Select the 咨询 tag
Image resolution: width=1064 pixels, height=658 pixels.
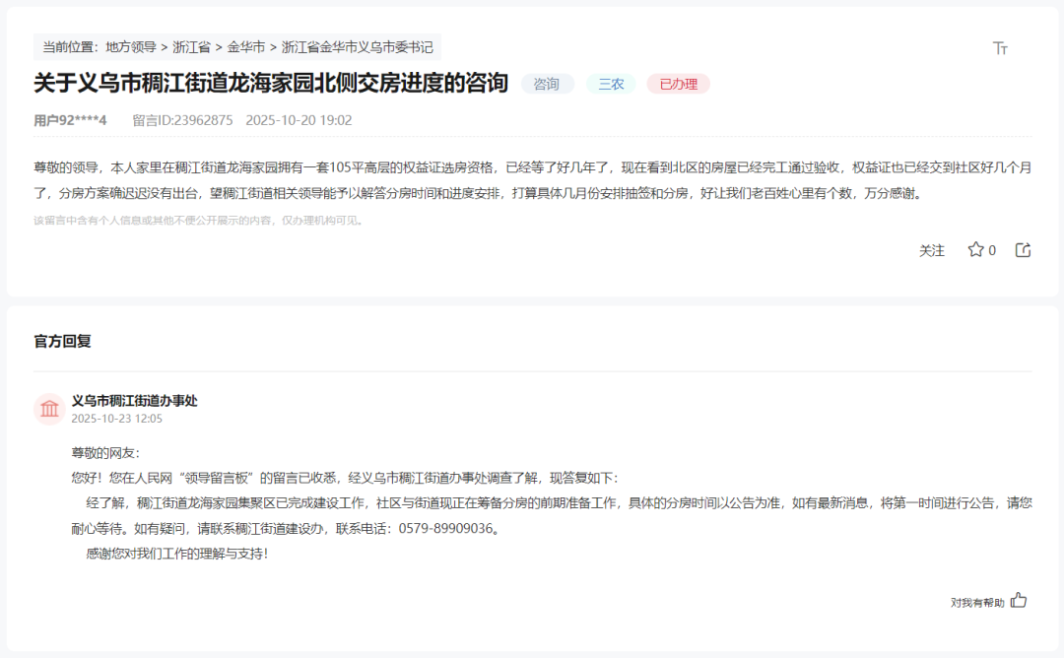547,84
